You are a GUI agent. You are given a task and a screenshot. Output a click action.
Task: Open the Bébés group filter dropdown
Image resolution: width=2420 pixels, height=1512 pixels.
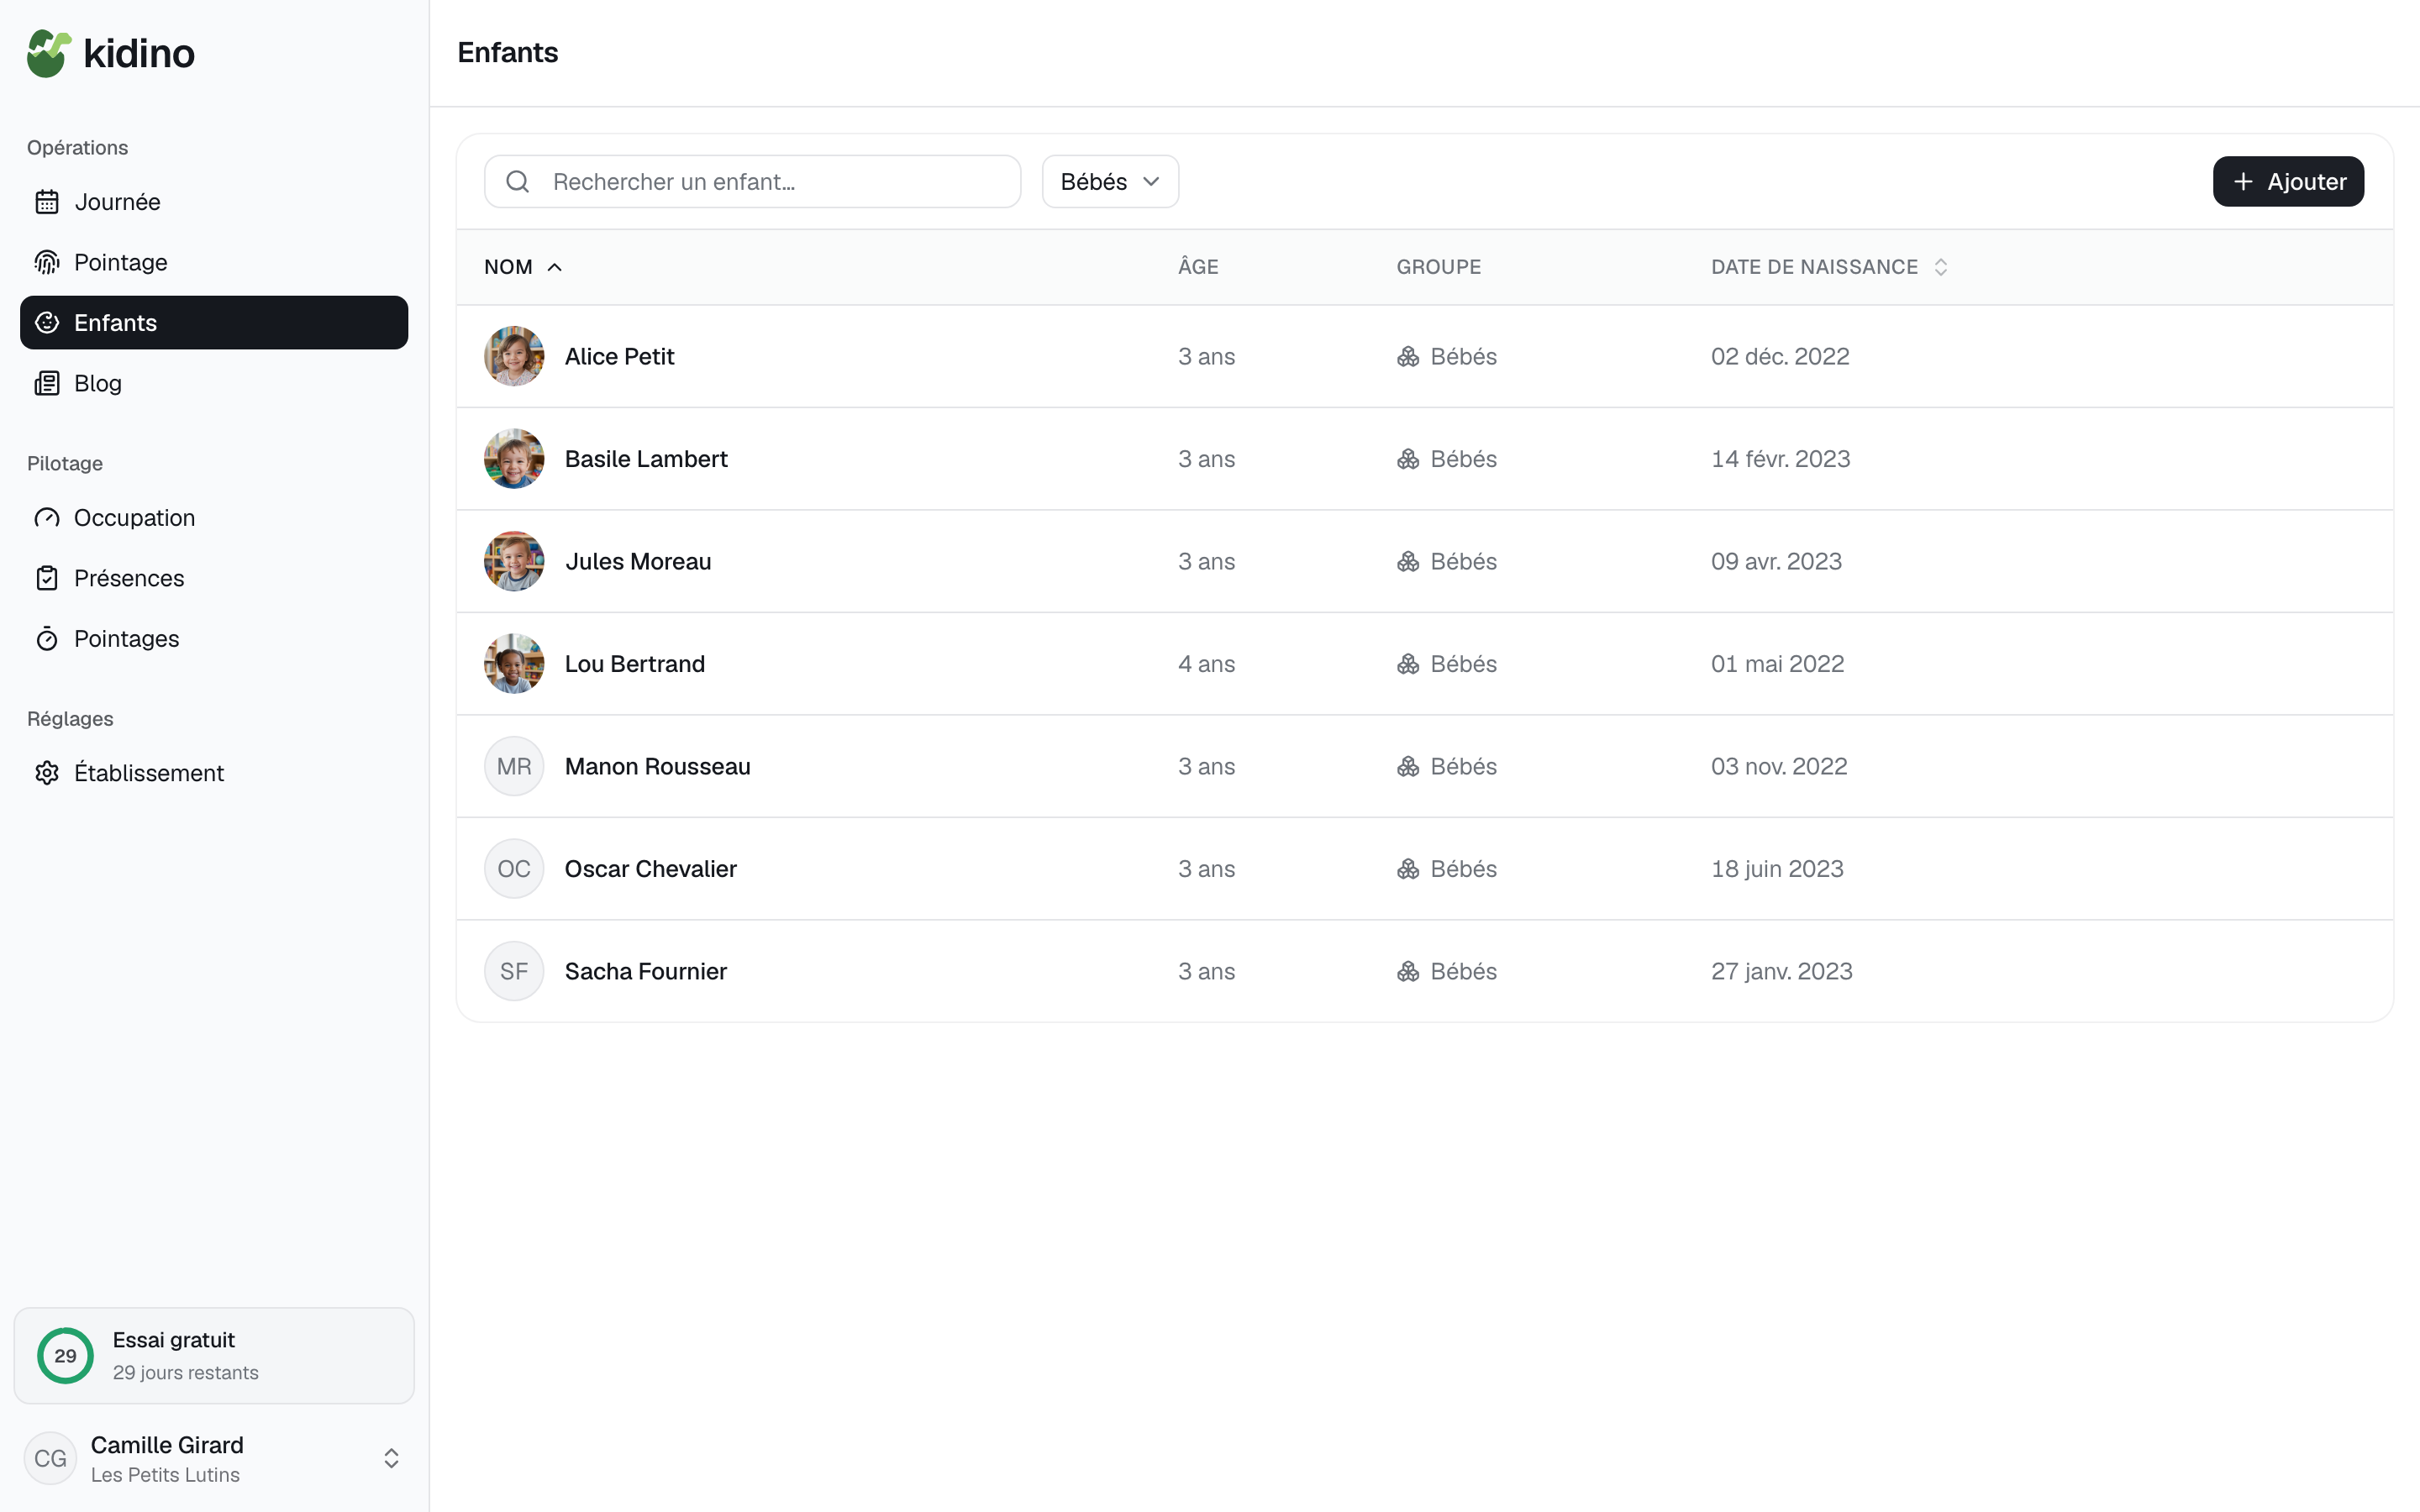coord(1110,181)
